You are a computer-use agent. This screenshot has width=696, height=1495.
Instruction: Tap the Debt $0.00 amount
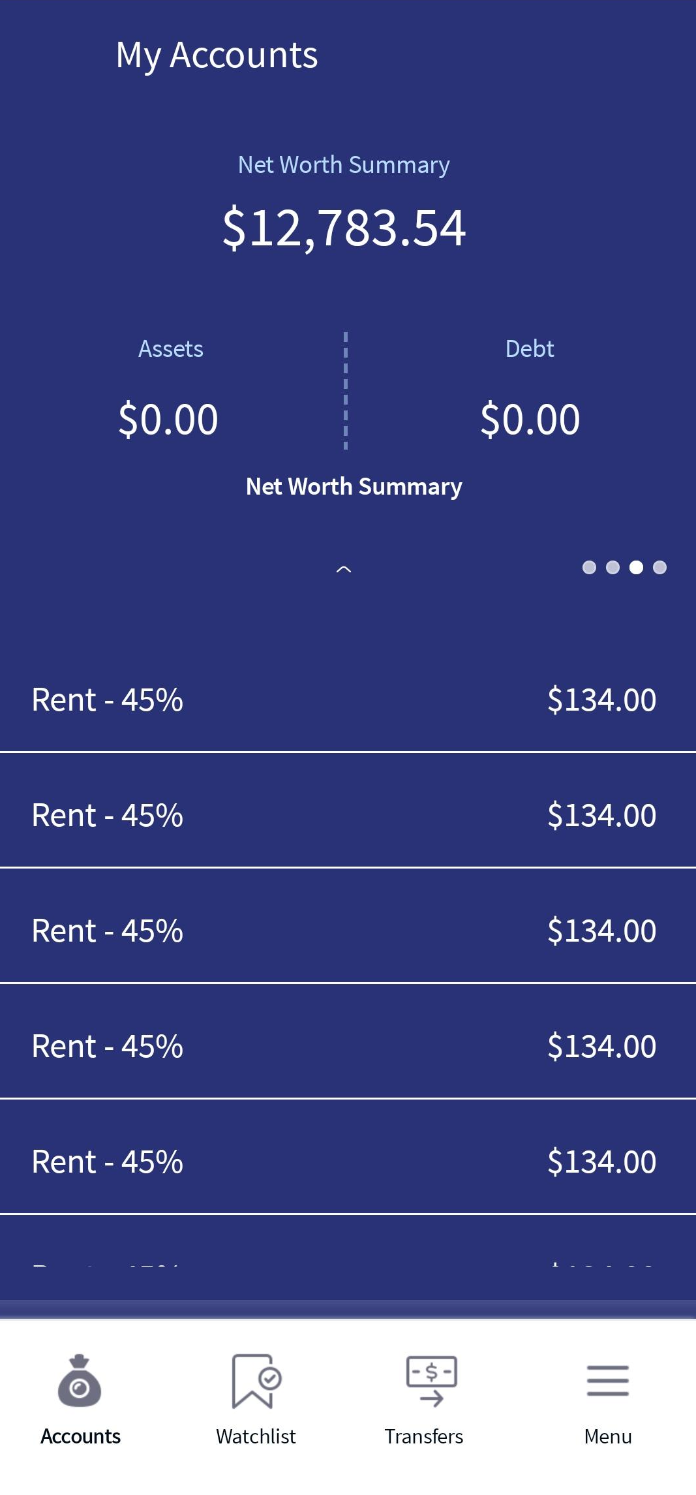530,419
